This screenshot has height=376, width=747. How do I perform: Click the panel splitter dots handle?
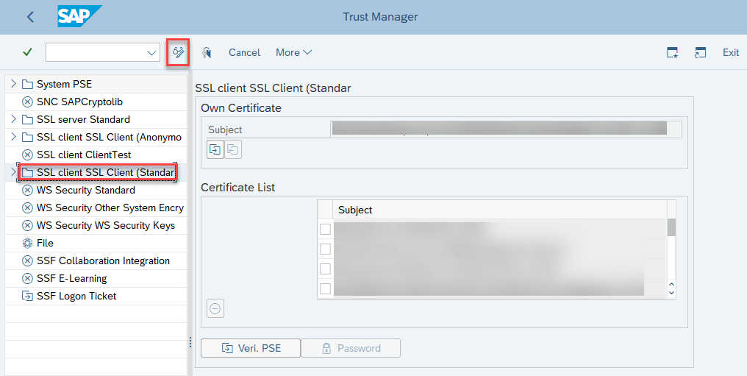tap(190, 342)
